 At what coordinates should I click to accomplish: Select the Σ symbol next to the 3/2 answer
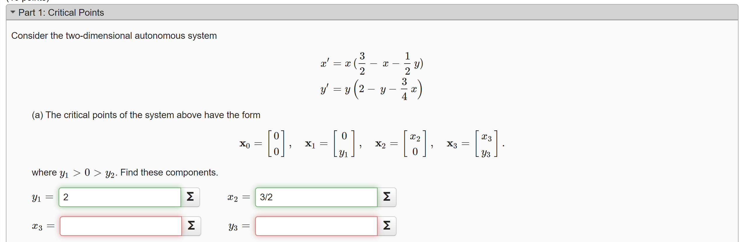(x=387, y=197)
